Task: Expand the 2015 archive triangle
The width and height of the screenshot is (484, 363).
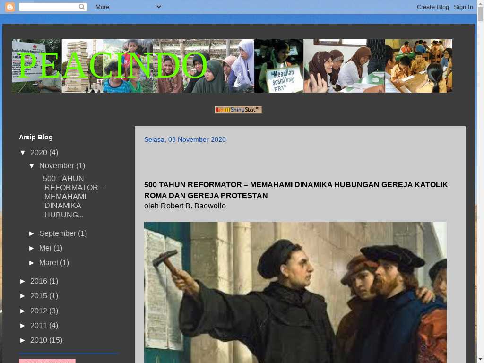Action: (23, 296)
